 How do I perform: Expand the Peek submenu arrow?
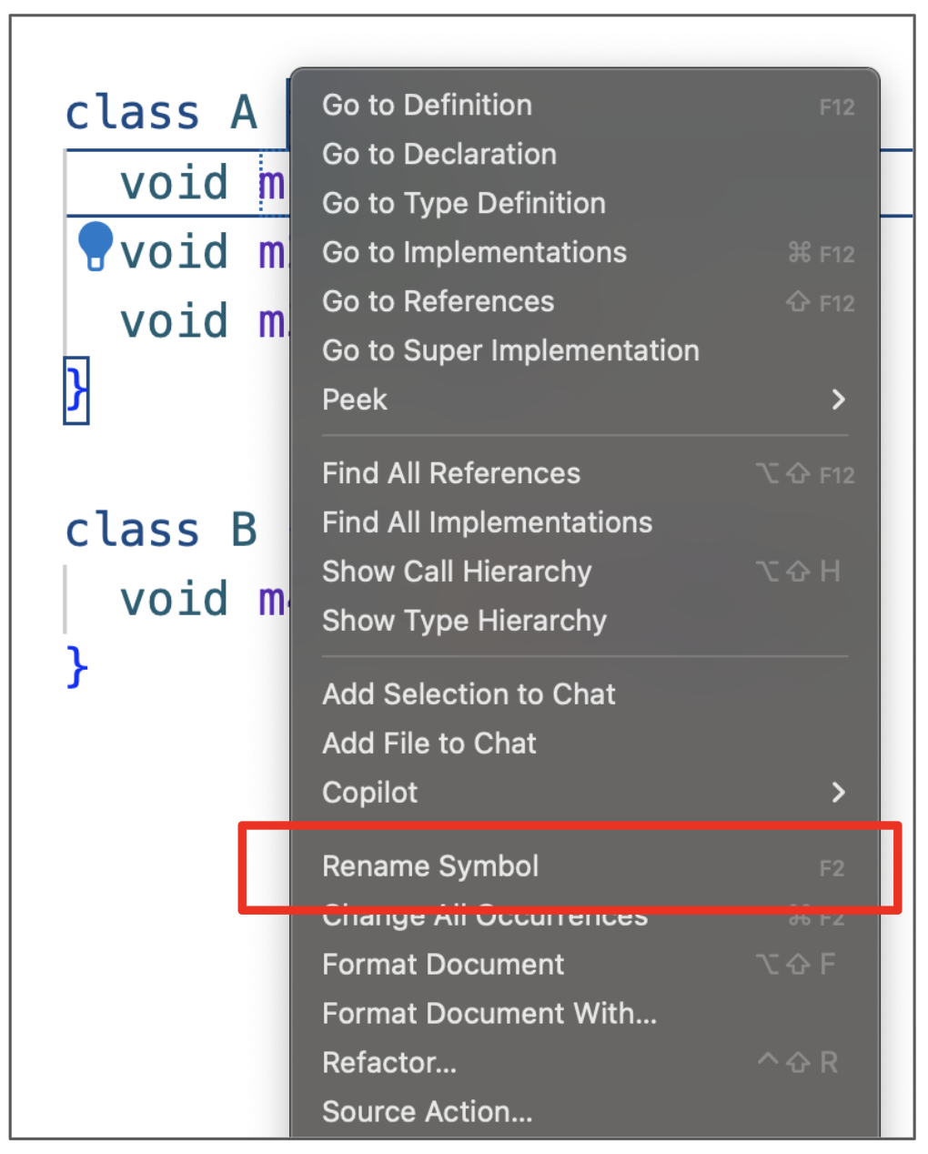pos(838,400)
